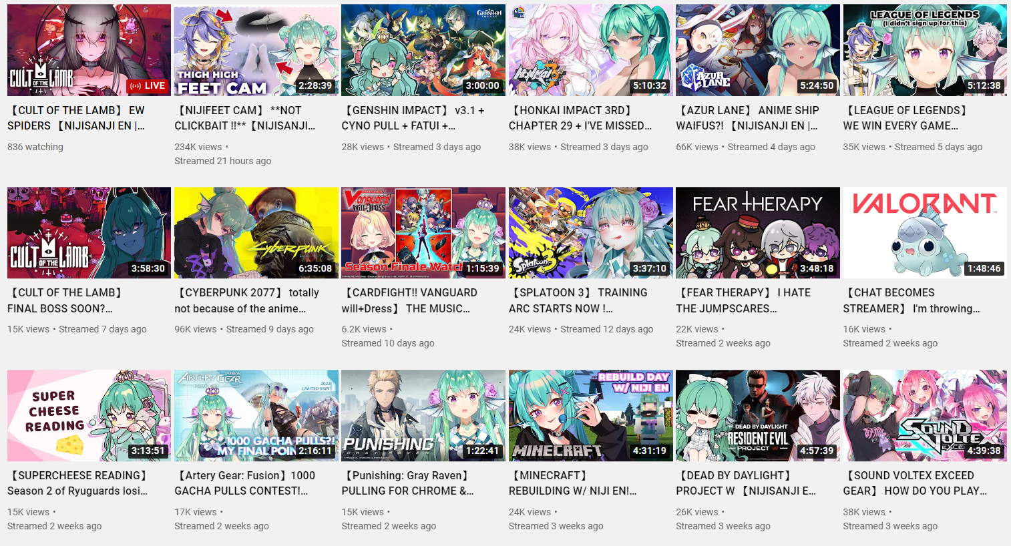This screenshot has width=1011, height=546.
Task: Select the Splatoon 3 Training Arc thumbnail
Action: point(591,232)
